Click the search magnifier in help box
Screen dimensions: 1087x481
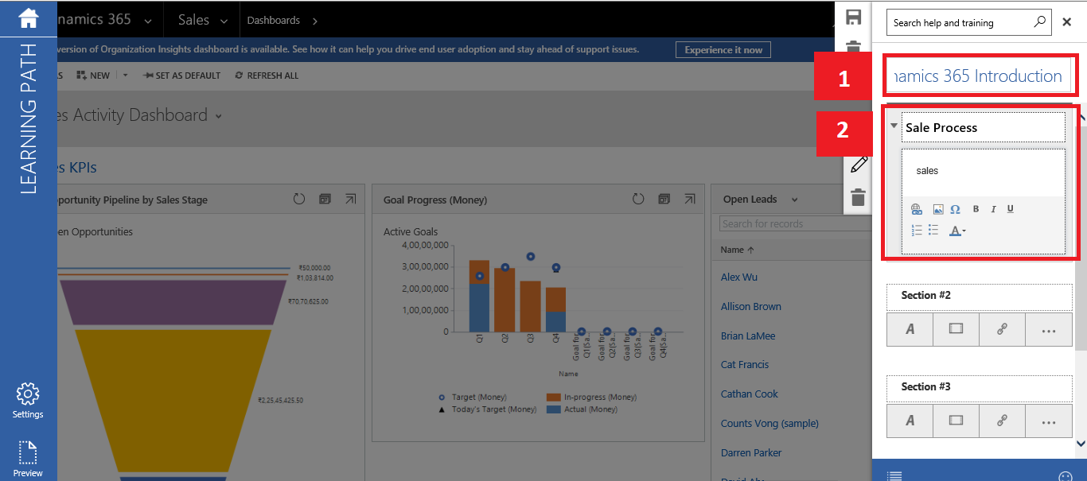pos(1040,22)
